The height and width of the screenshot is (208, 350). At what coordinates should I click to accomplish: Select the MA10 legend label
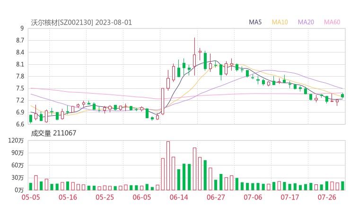pyautogui.click(x=280, y=22)
